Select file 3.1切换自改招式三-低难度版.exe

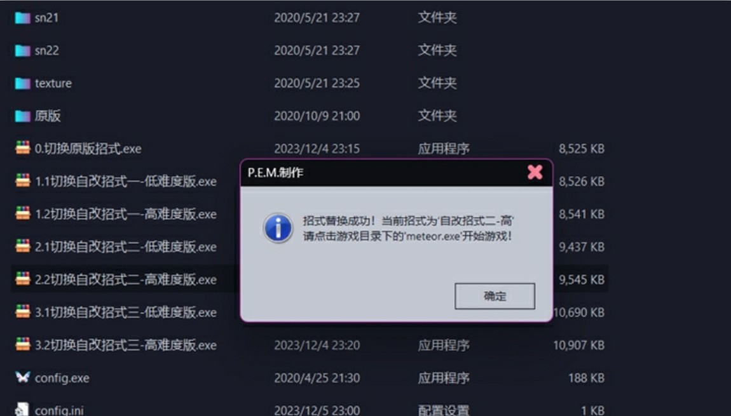[x=125, y=312]
